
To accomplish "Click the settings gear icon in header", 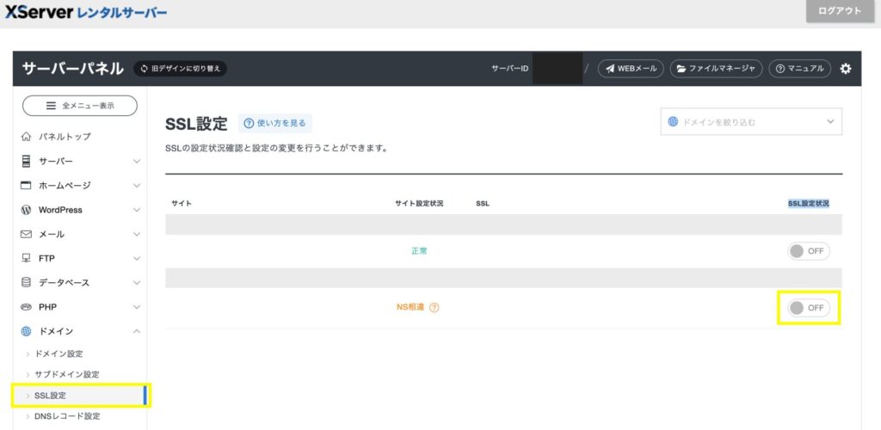I will pyautogui.click(x=845, y=69).
